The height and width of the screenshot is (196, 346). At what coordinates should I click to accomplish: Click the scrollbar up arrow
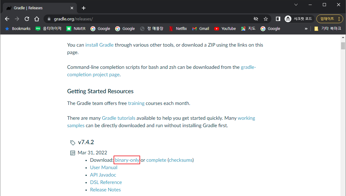343,38
